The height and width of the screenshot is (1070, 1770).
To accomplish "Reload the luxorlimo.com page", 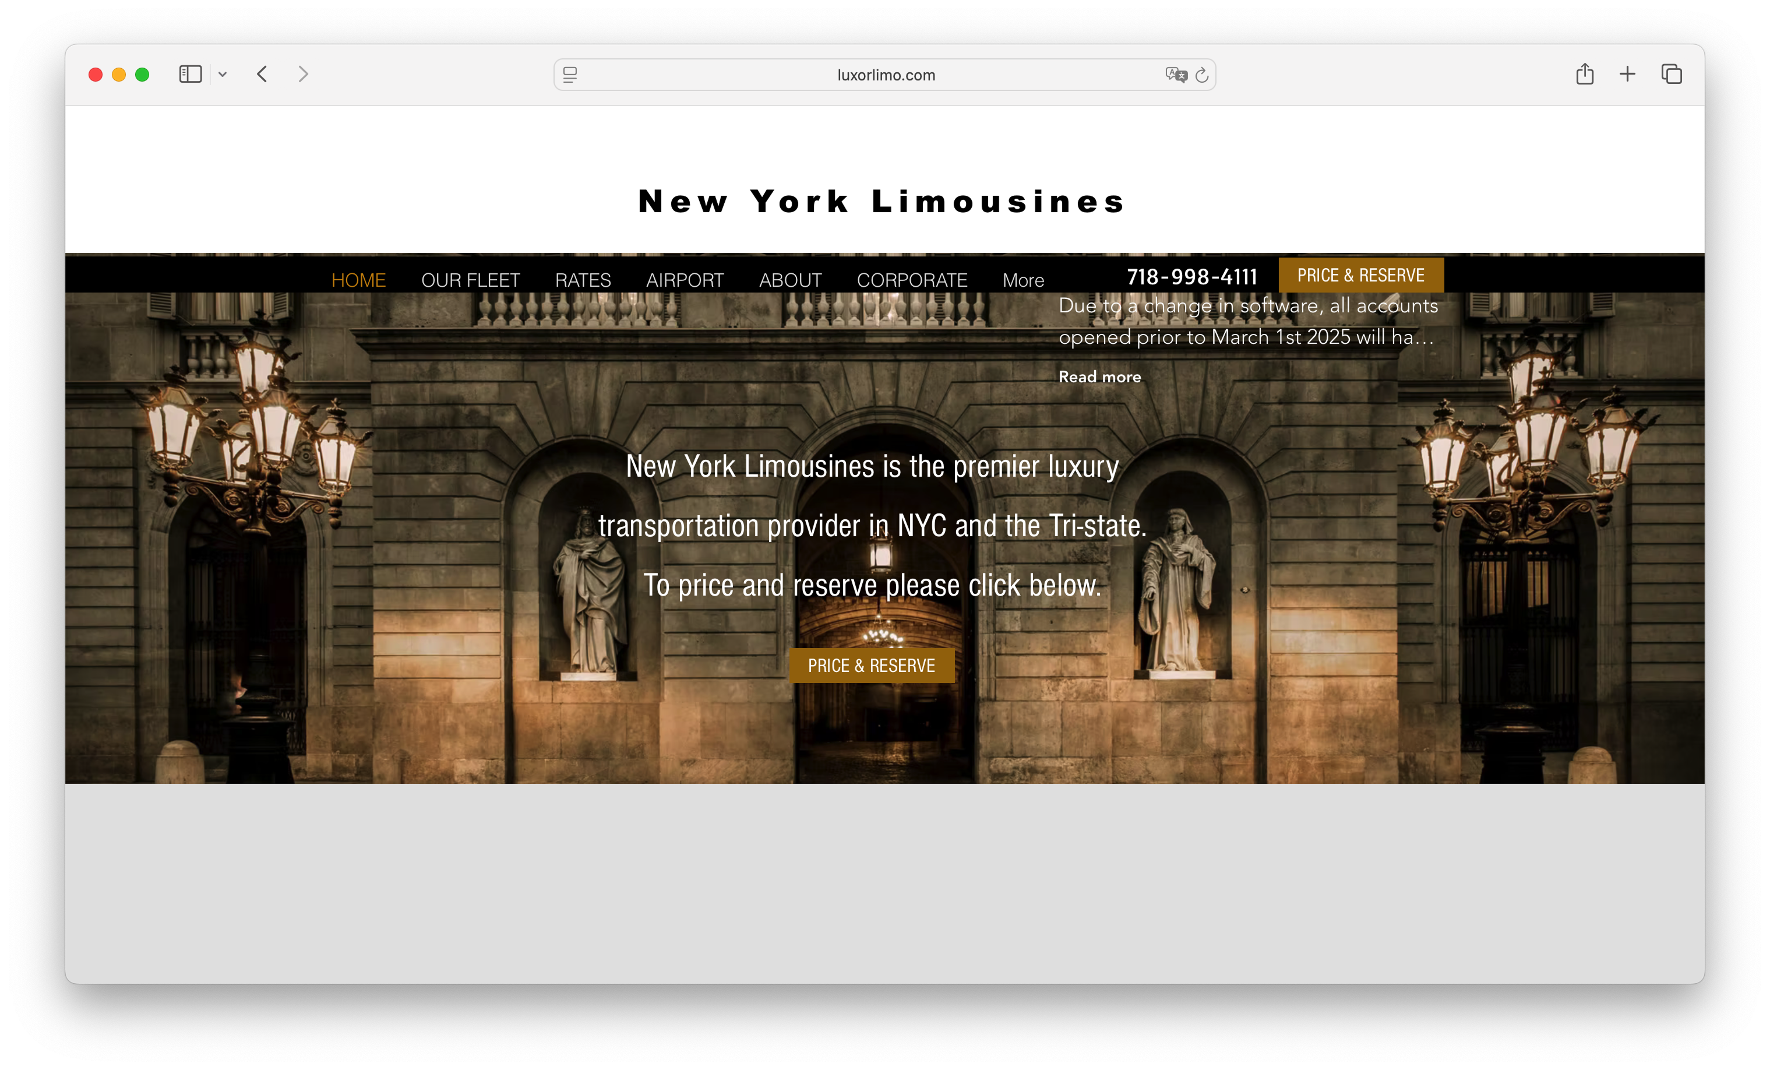I will coord(1202,75).
